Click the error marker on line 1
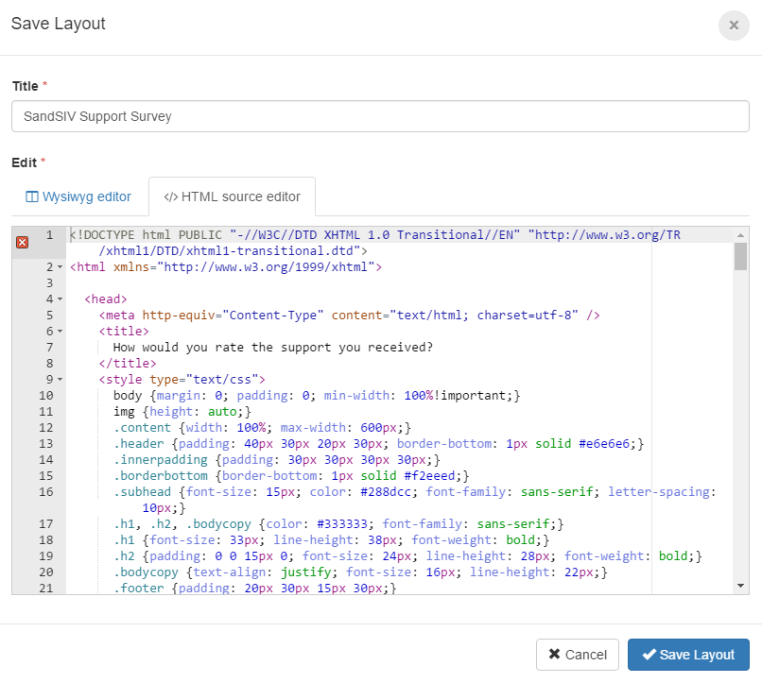762x683 pixels. [23, 242]
